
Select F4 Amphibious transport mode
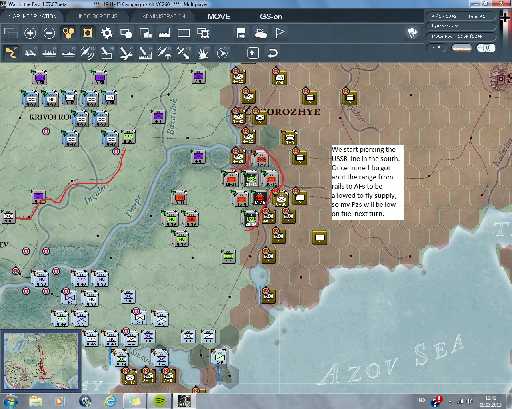tap(68, 52)
